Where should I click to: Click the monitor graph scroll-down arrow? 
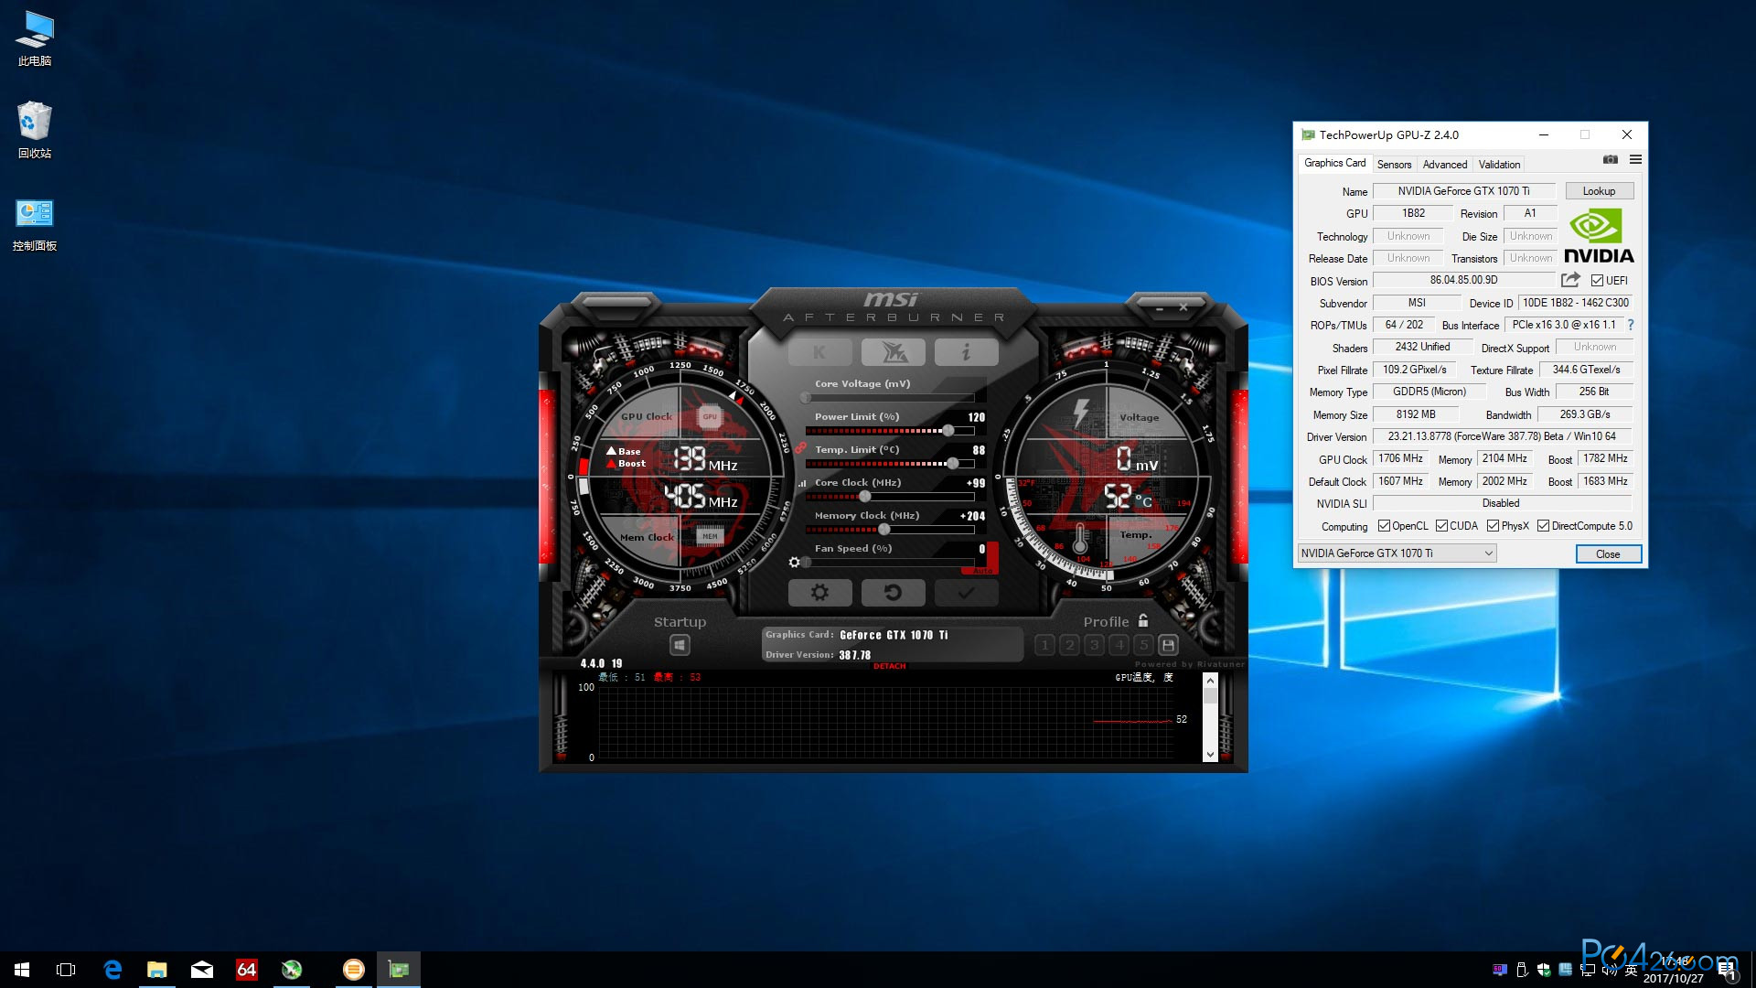1210,755
